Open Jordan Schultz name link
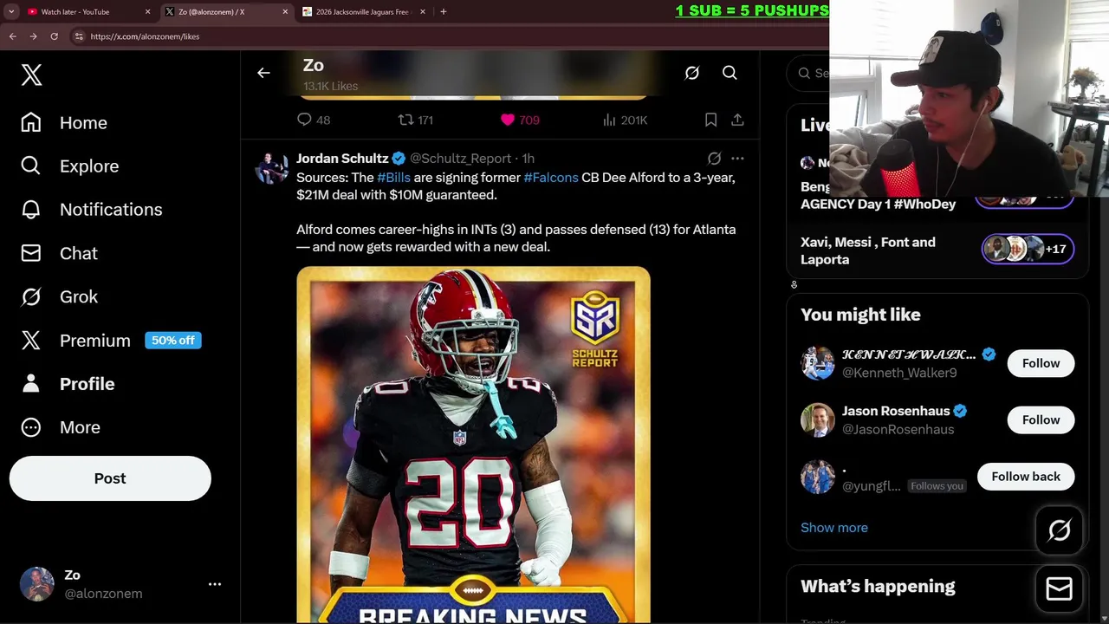 342,159
